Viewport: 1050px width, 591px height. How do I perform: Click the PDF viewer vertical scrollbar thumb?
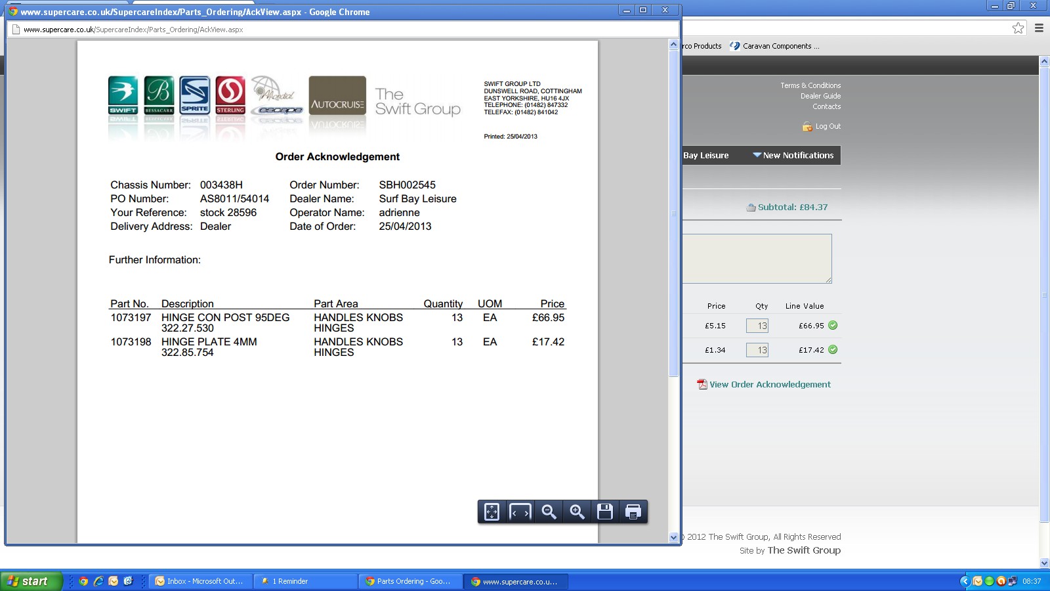pyautogui.click(x=673, y=213)
